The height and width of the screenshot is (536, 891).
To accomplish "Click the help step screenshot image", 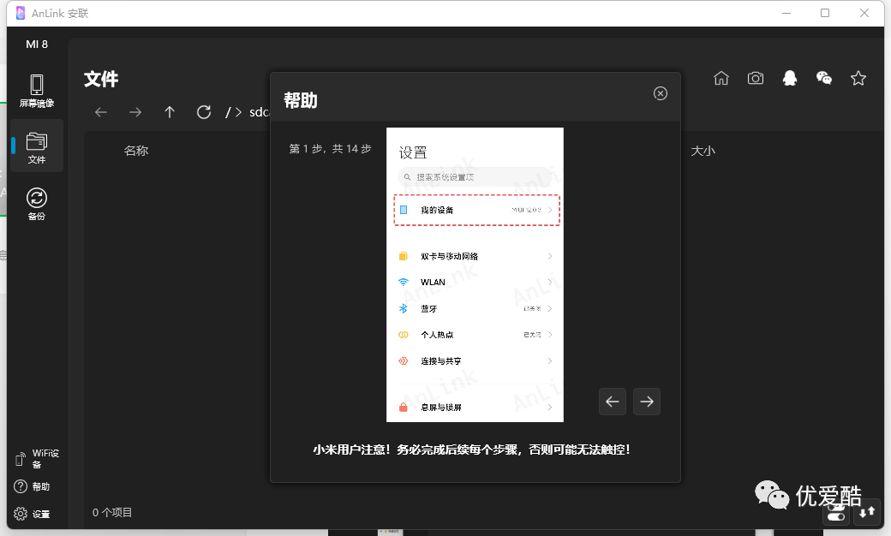I will 475,275.
